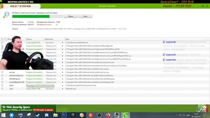
Task: Open action dropdown for hosts row
Action: (62, 86)
